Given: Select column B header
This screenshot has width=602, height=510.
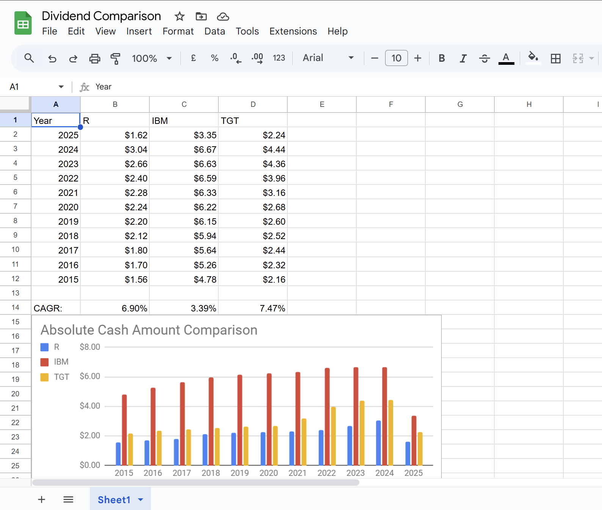Looking at the screenshot, I should click(x=115, y=104).
